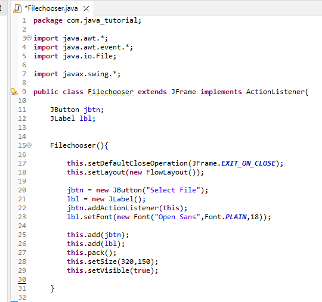This screenshot has height=302, width=322.
Task: Collapse the import block at line 3
Action: (29, 38)
